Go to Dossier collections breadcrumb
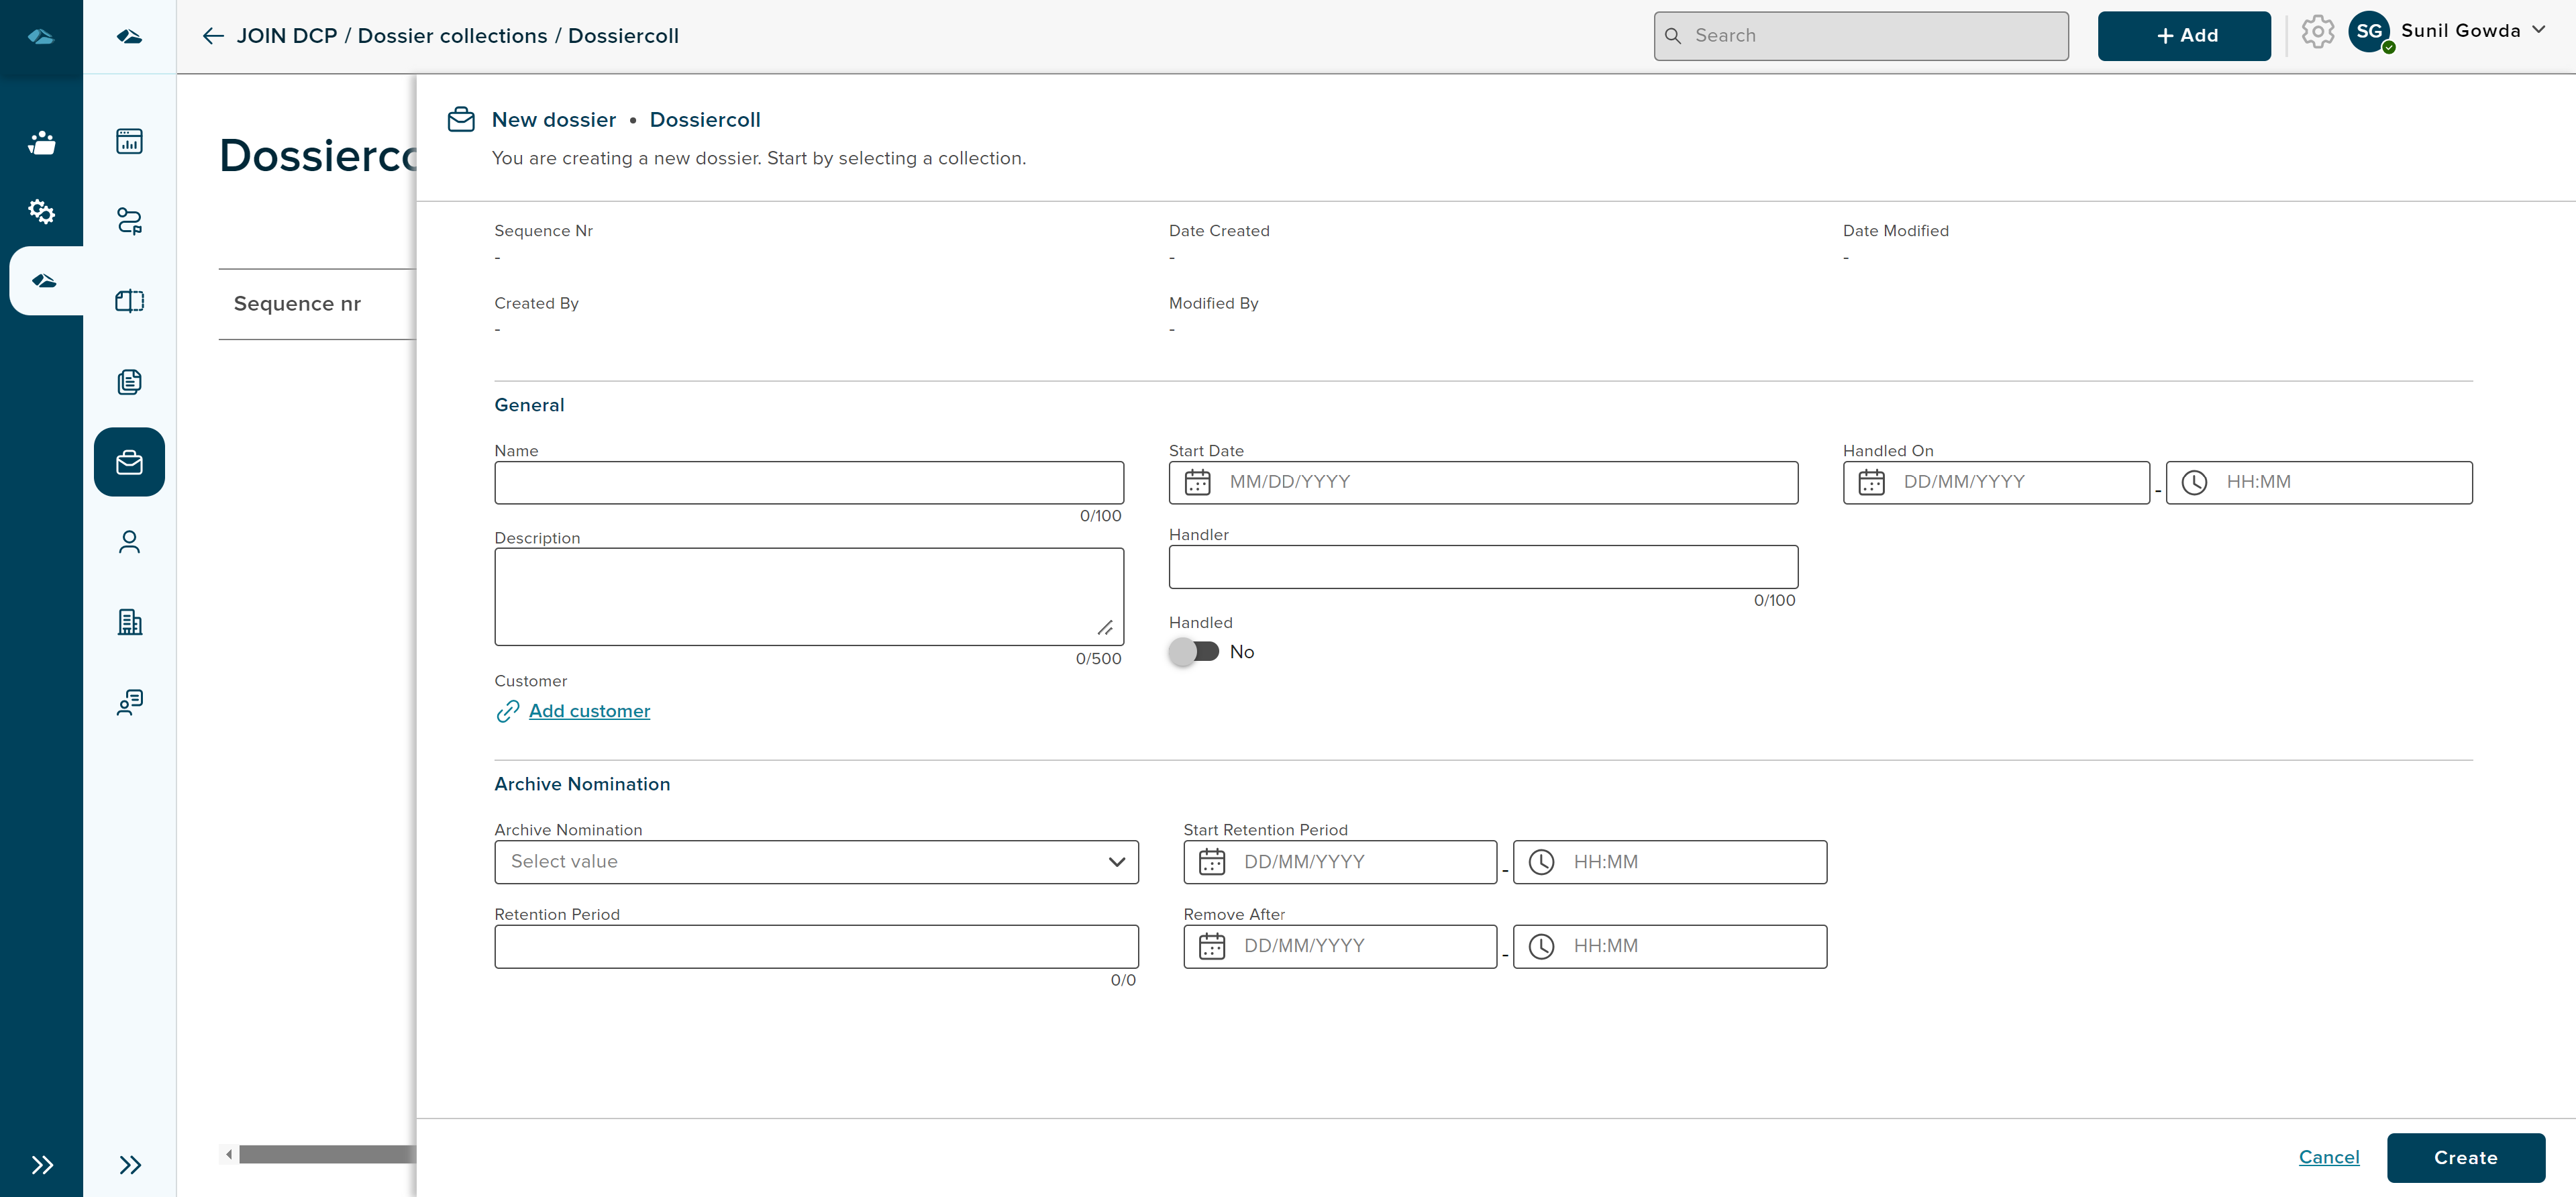2576x1197 pixels. pos(452,36)
